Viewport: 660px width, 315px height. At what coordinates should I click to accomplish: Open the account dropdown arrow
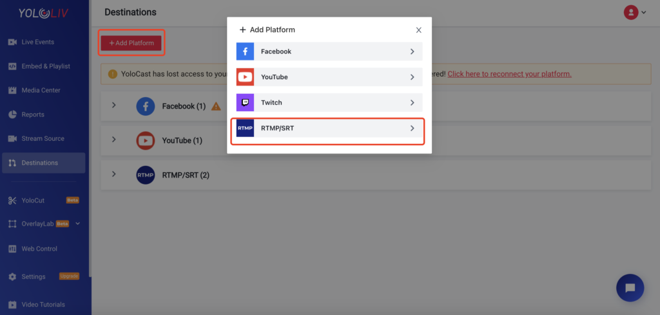(x=644, y=13)
